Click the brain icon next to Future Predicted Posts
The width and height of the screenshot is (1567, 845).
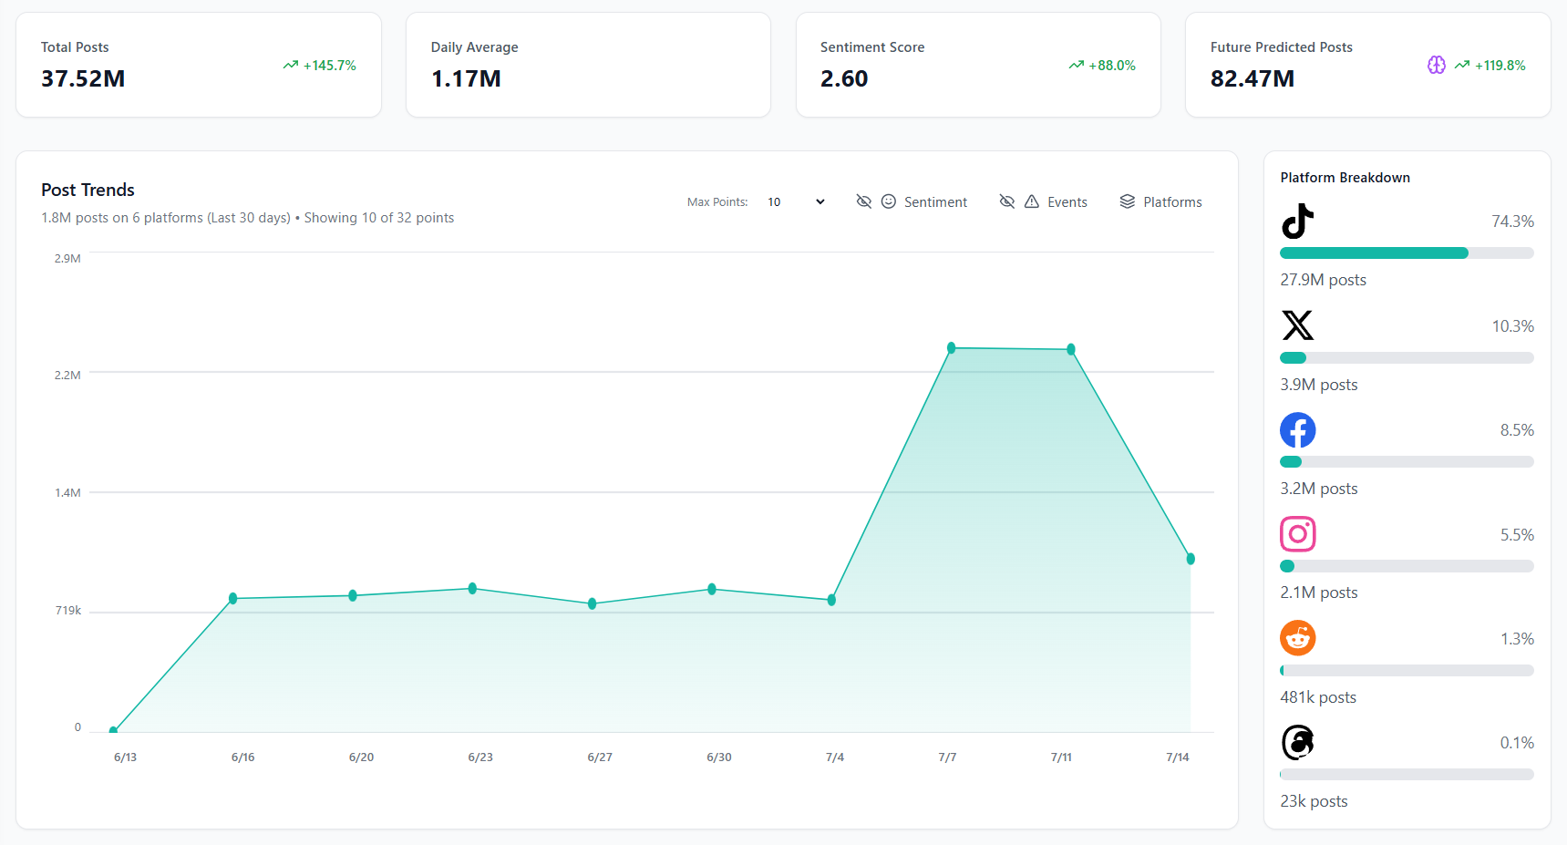(x=1436, y=65)
